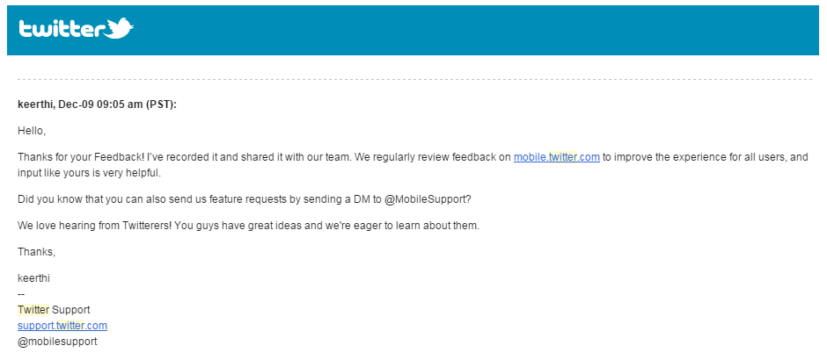Open the support.twitter.com link

point(62,325)
